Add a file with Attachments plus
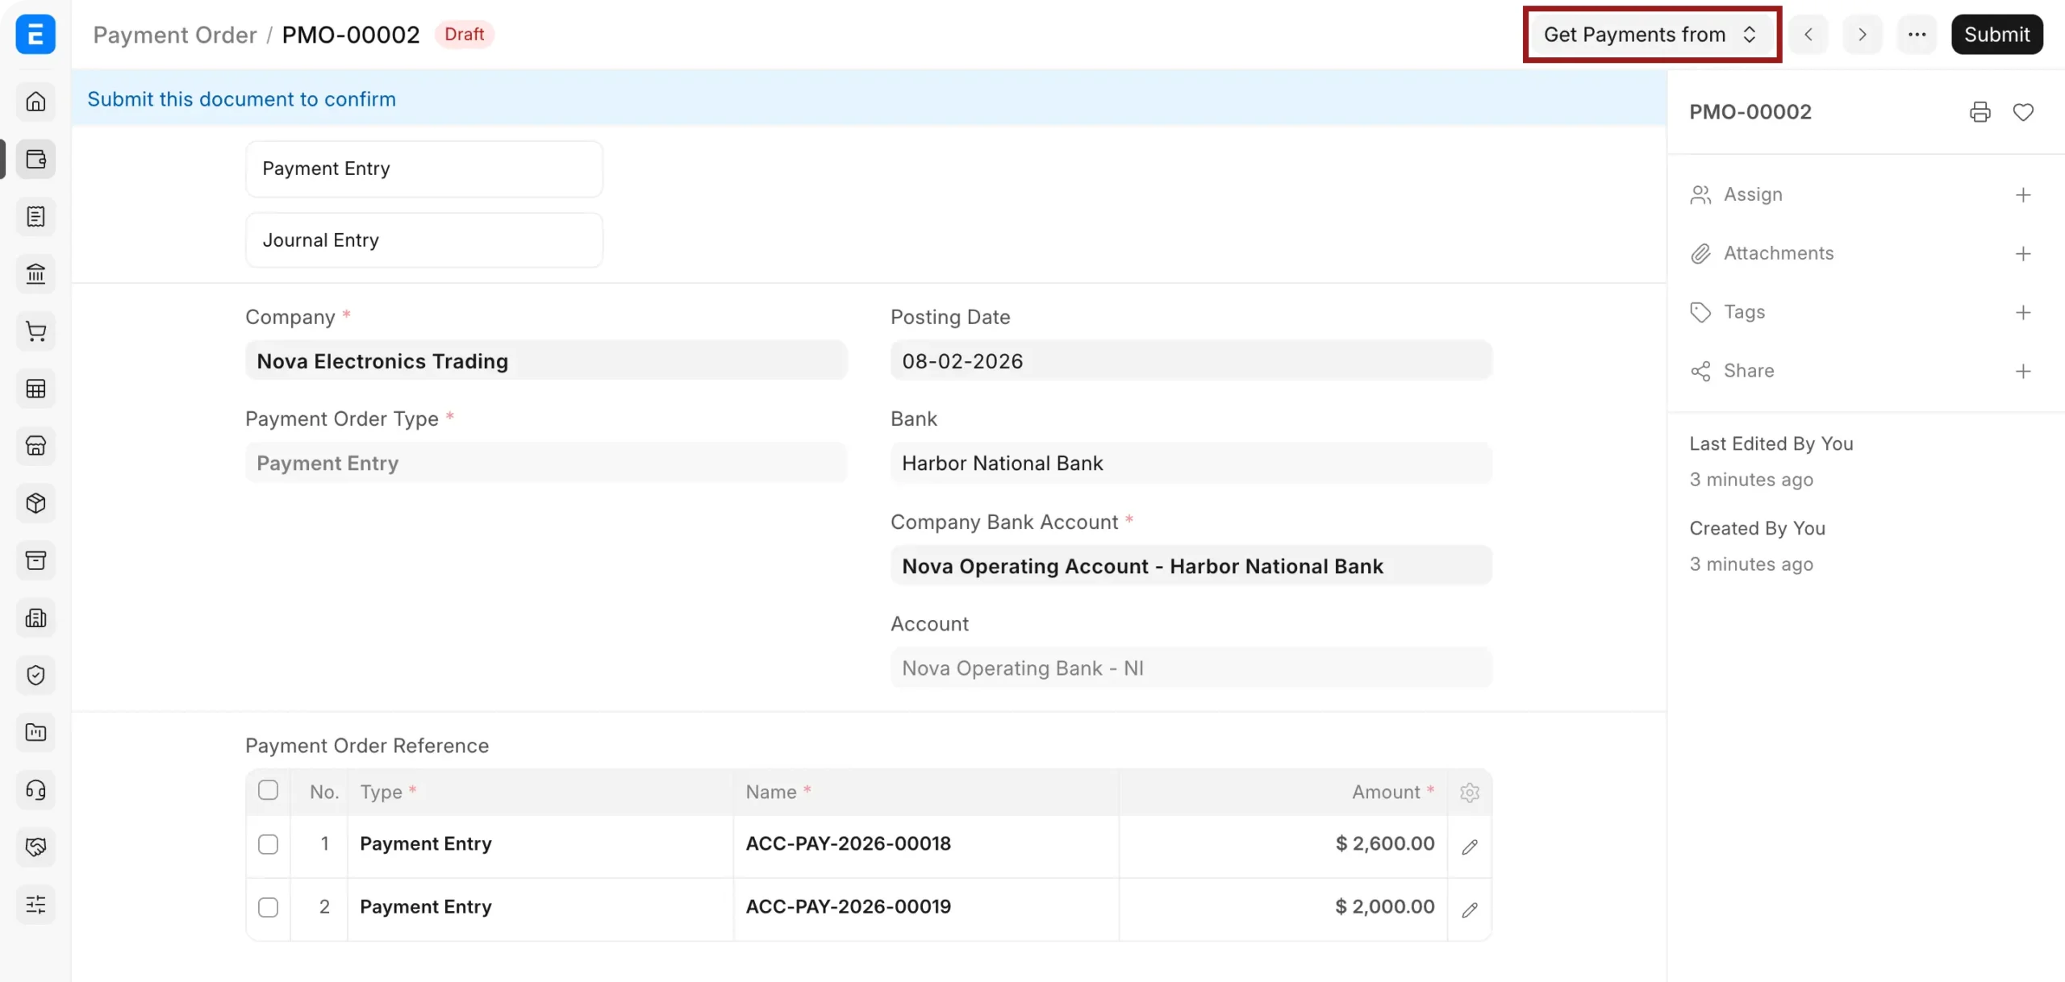Image resolution: width=2065 pixels, height=982 pixels. (x=2023, y=254)
